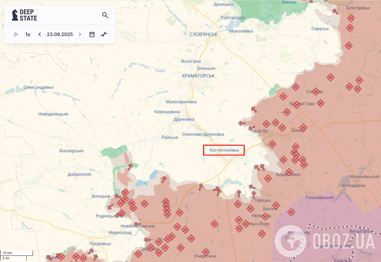This screenshot has height=262, width=381.
Task: Open the calendar date picker
Action: (x=92, y=34)
